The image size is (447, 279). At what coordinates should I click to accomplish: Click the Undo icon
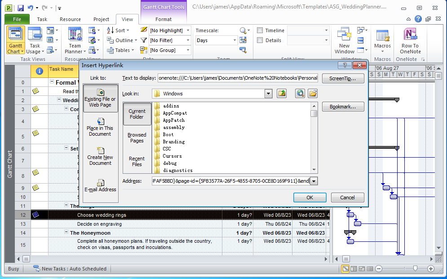pyautogui.click(x=31, y=8)
